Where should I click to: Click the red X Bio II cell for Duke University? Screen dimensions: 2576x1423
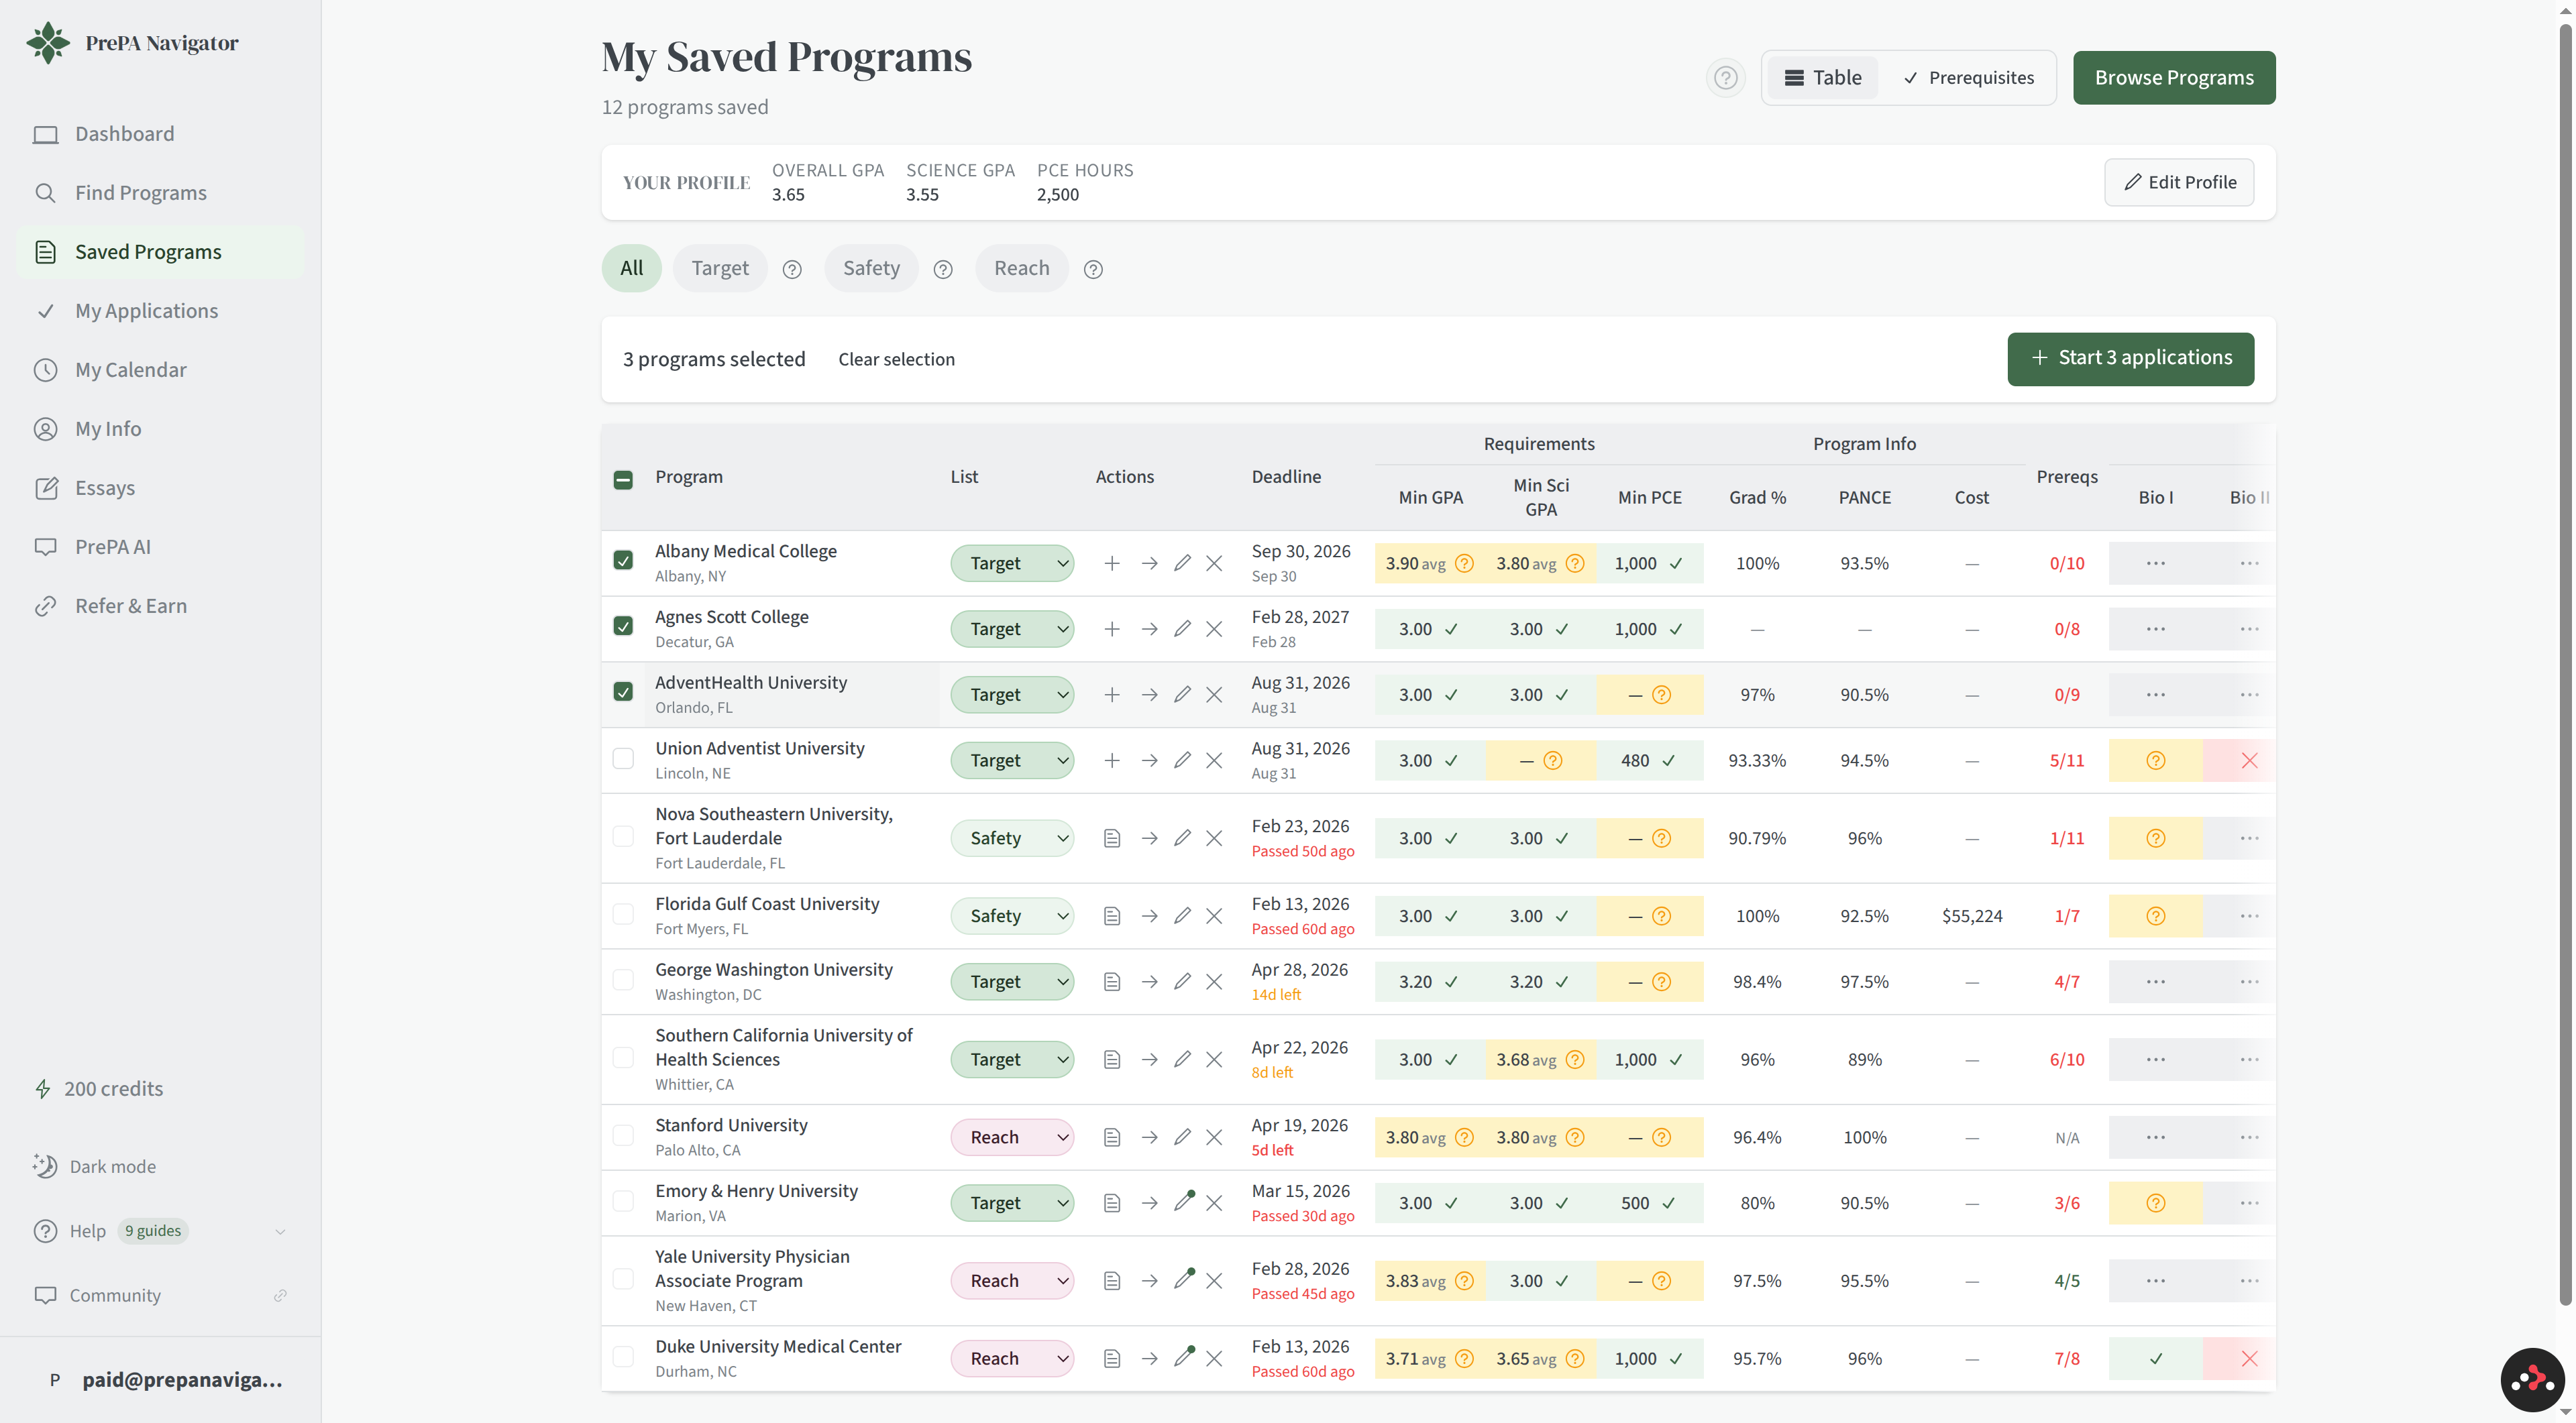(2249, 1359)
